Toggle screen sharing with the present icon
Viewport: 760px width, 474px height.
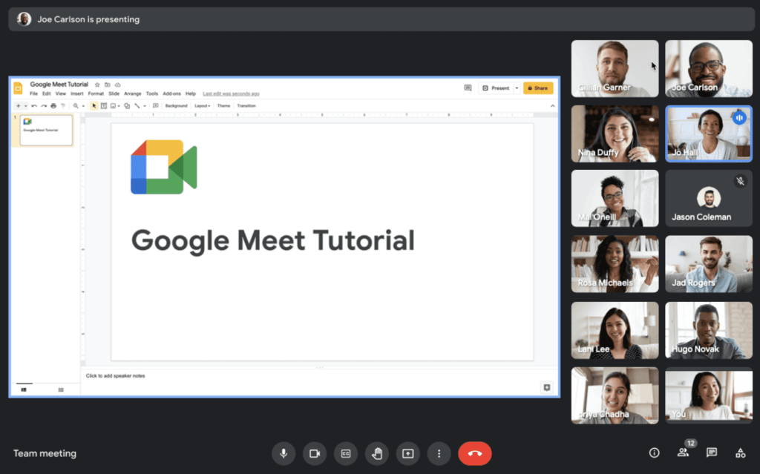(407, 453)
